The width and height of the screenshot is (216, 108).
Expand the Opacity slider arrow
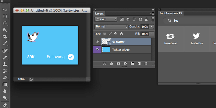click(151, 27)
